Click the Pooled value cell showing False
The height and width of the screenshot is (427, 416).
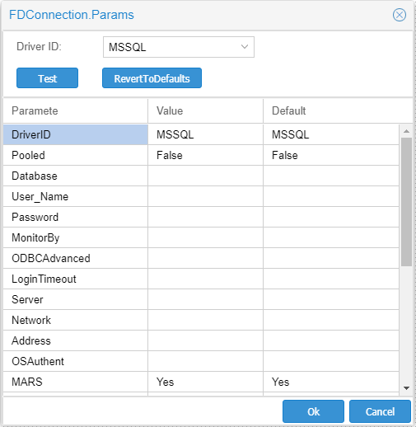coord(205,155)
